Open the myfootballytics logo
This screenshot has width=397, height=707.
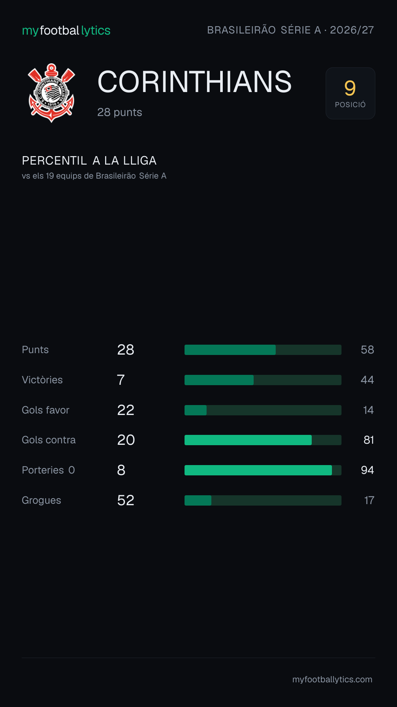click(66, 30)
